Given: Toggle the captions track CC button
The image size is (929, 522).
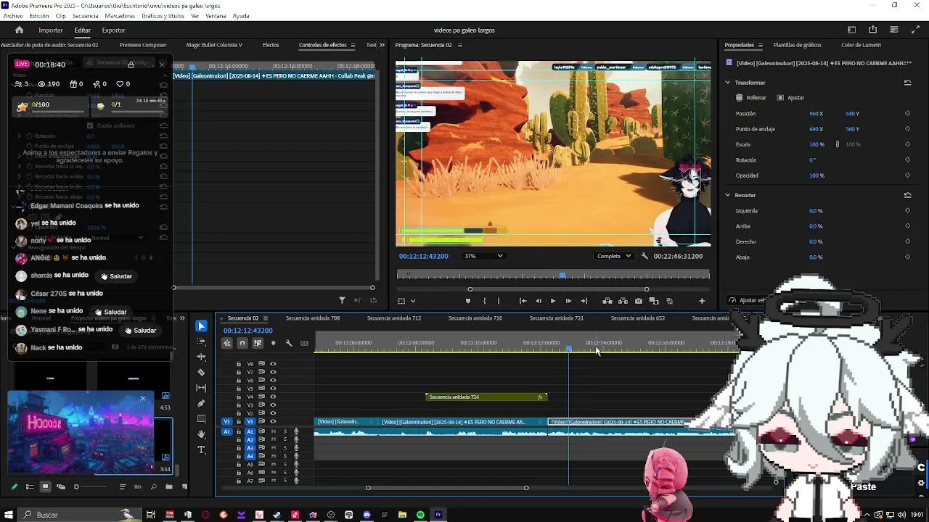Looking at the screenshot, I should (304, 343).
